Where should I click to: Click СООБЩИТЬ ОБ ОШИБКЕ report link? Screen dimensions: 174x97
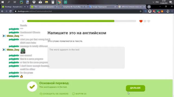pyautogui.click(x=54, y=94)
